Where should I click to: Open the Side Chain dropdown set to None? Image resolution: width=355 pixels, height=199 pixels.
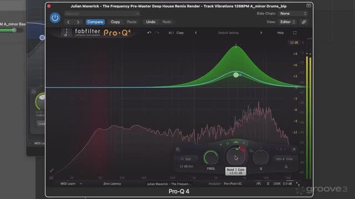(293, 13)
